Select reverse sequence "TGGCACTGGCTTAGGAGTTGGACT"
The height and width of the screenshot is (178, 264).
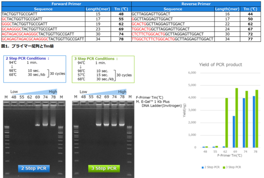pos(160,29)
